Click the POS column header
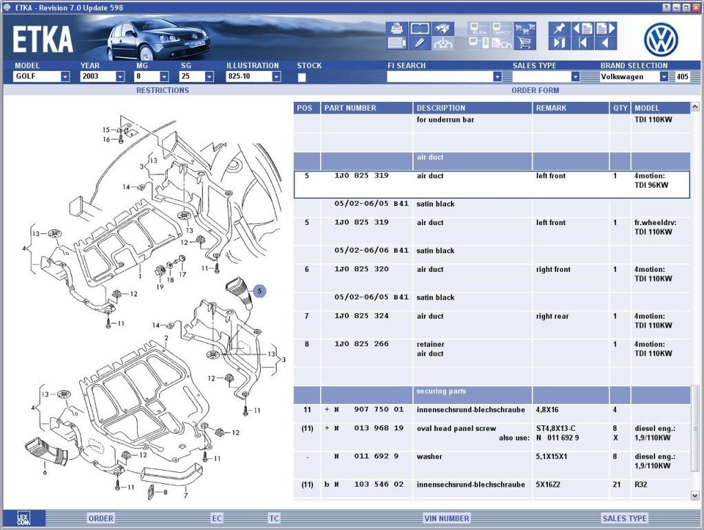The height and width of the screenshot is (530, 704). (x=307, y=108)
